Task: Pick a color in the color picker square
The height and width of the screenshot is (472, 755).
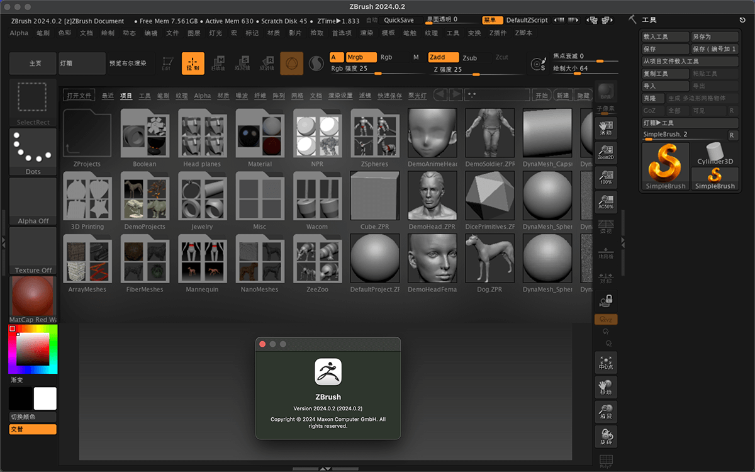Action: tap(33, 349)
